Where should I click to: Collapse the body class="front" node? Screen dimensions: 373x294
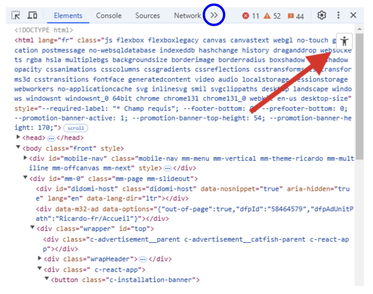coord(18,147)
